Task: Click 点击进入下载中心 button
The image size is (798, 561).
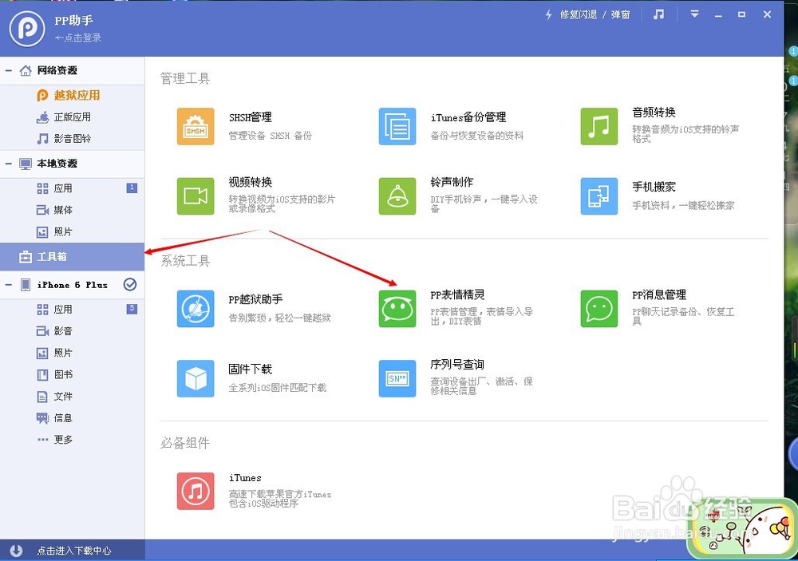Action: (73, 551)
